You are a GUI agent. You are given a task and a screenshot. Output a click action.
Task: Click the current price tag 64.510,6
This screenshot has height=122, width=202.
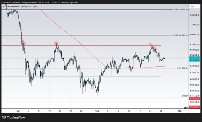click(x=194, y=58)
